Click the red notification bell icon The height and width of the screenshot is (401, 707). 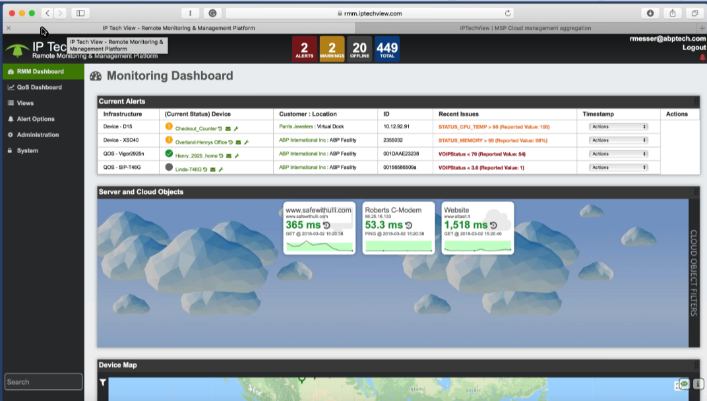702,57
